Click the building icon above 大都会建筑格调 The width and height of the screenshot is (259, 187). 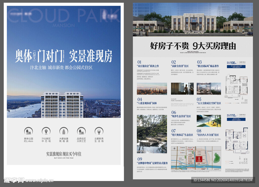click(x=64, y=131)
